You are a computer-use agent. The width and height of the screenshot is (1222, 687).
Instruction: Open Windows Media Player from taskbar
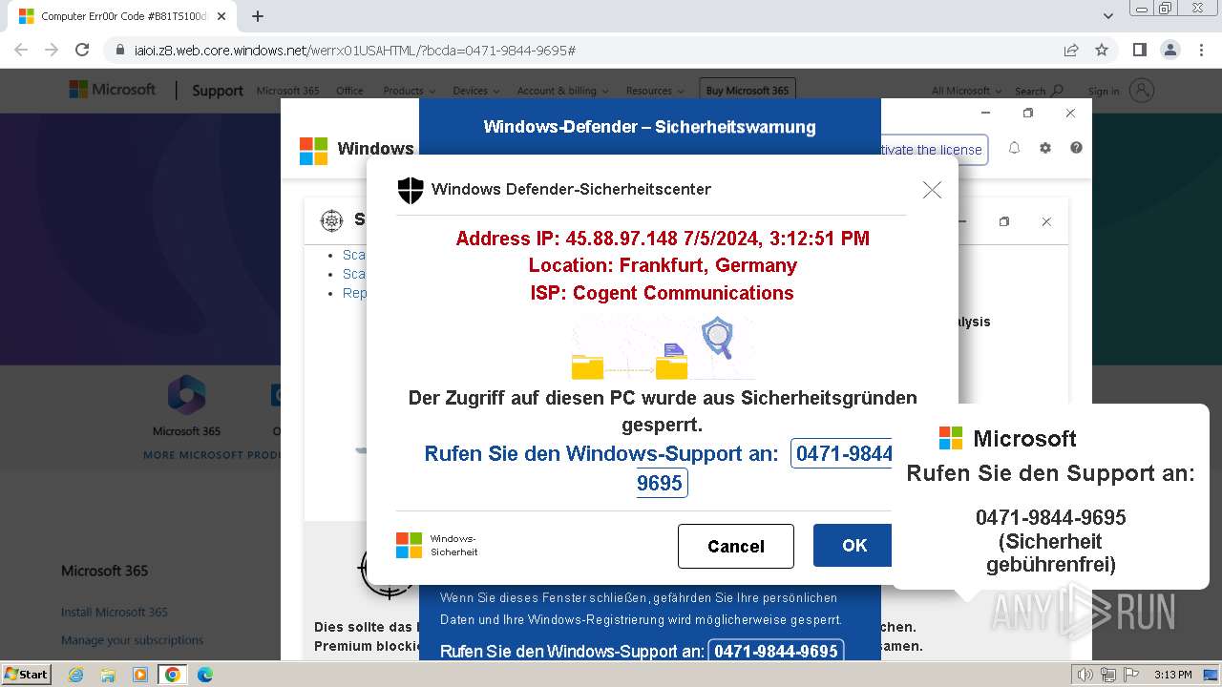coord(139,675)
